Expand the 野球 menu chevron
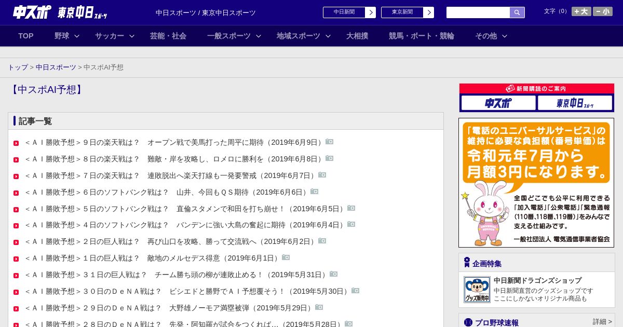 tap(77, 36)
